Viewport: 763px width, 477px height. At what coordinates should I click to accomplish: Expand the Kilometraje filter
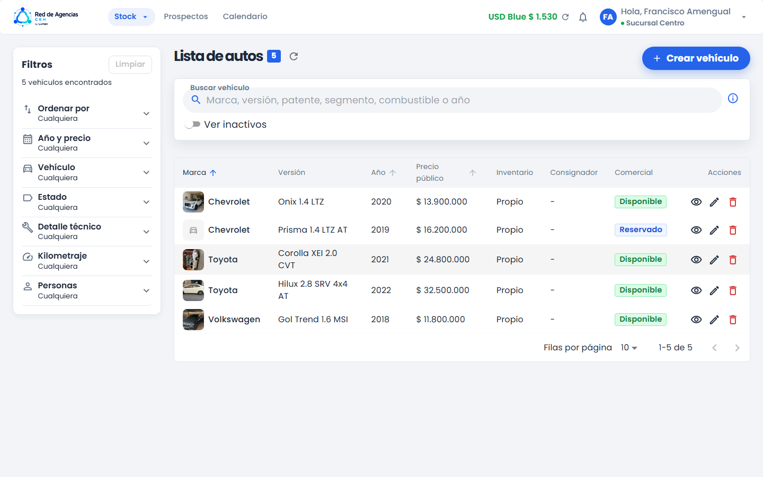pyautogui.click(x=87, y=261)
